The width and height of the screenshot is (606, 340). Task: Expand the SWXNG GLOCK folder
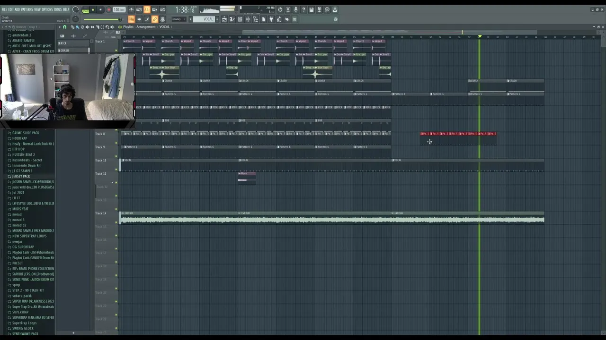pos(23,328)
